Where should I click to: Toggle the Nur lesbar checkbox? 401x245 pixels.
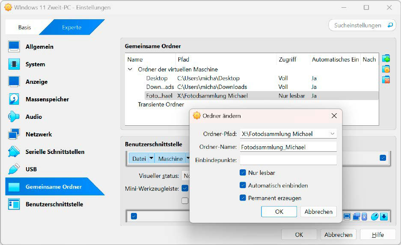(x=243, y=172)
